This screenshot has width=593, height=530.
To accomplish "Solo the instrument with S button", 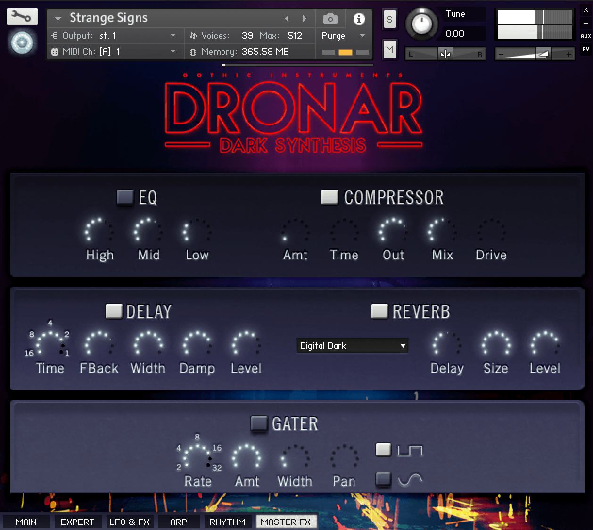I will pyautogui.click(x=389, y=19).
